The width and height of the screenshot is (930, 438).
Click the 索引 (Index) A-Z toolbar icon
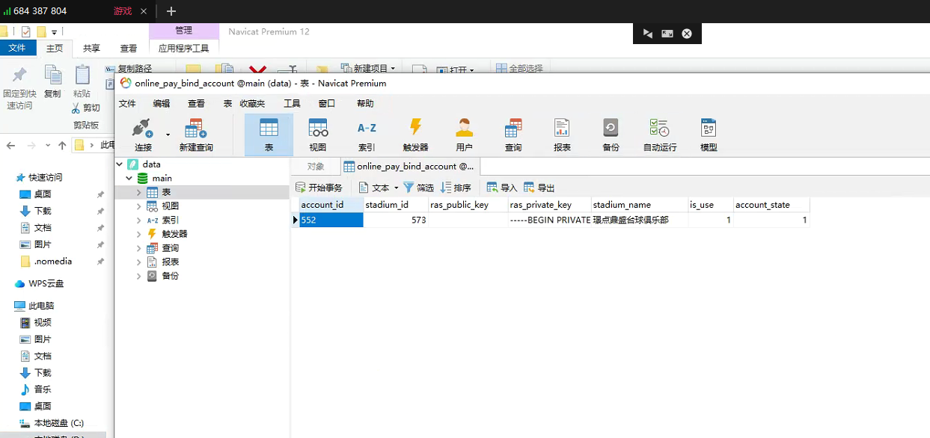(x=367, y=135)
